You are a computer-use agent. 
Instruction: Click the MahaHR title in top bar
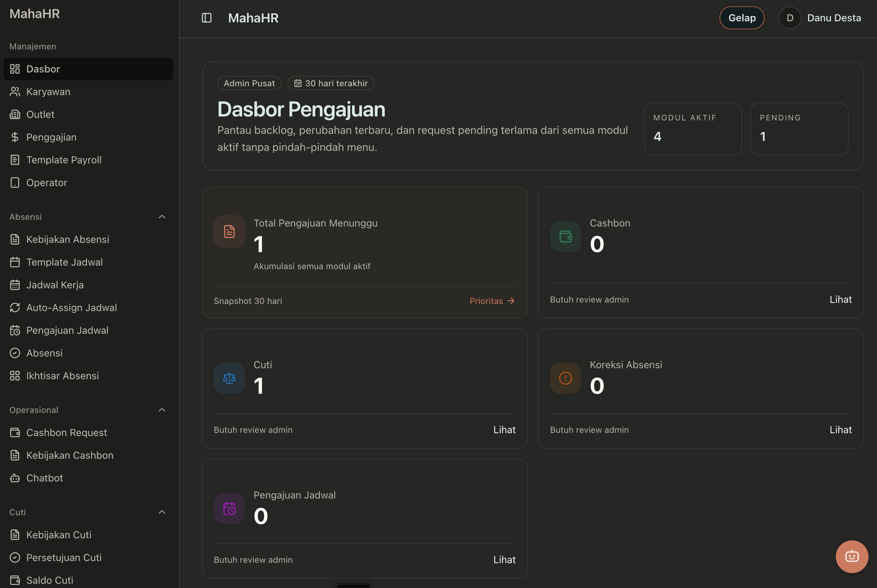click(x=253, y=18)
